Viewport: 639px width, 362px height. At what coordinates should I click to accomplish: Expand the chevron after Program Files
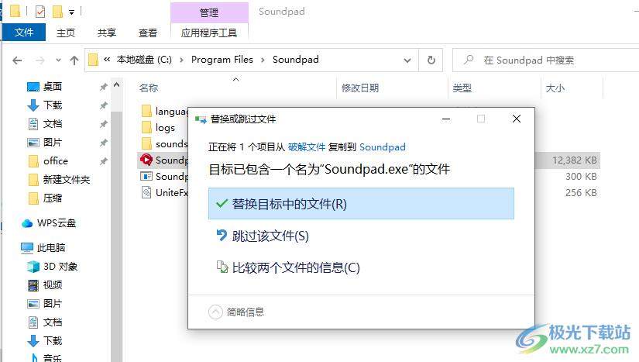point(263,60)
